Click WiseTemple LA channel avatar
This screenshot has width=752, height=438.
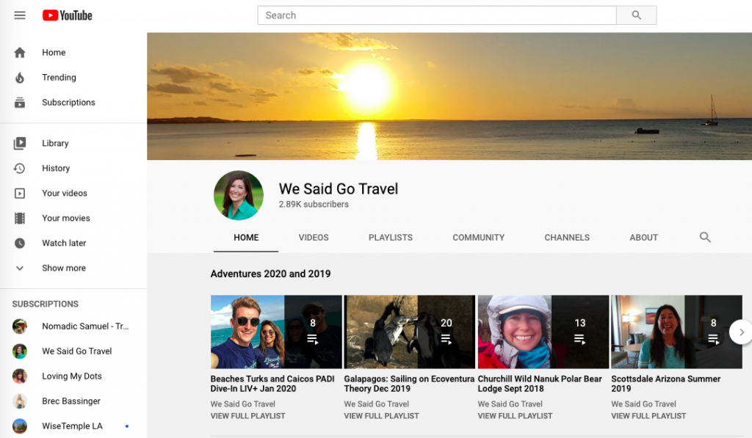(20, 426)
